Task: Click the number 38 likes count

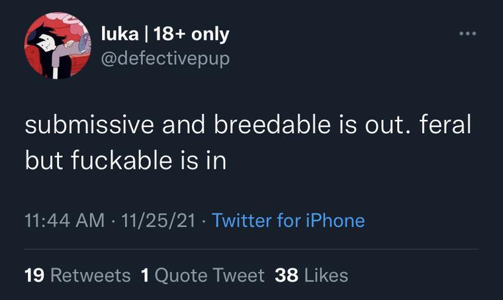Action: [287, 275]
